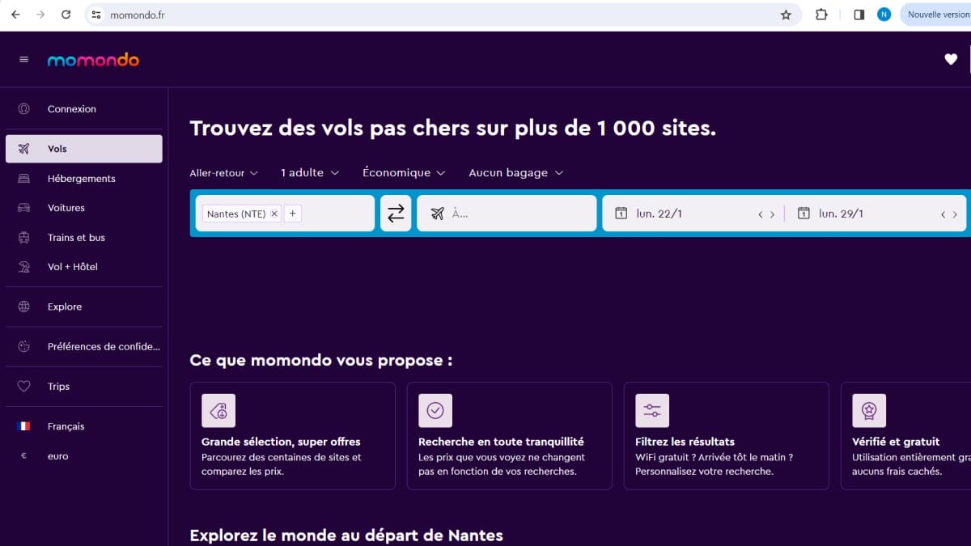Open the 1 adulte travelers dropdown
The image size is (971, 546).
310,173
